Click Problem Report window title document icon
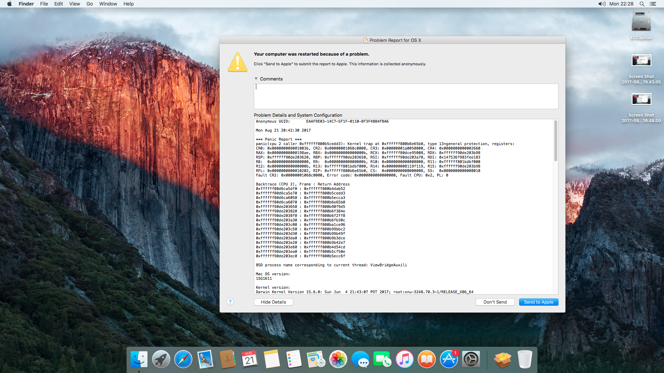 pyautogui.click(x=366, y=40)
